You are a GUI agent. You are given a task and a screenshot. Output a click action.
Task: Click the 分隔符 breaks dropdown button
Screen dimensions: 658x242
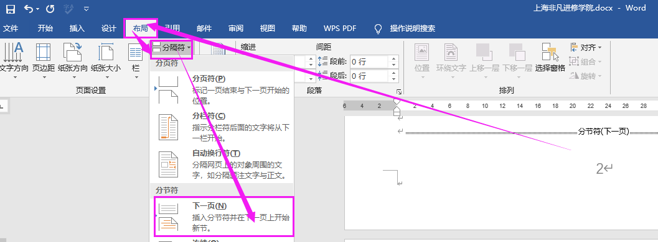pos(171,48)
